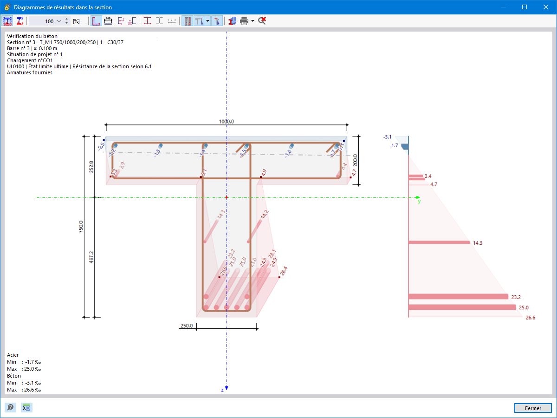This screenshot has height=418, width=557.
Task: Click the printer icon
Action: (244, 21)
